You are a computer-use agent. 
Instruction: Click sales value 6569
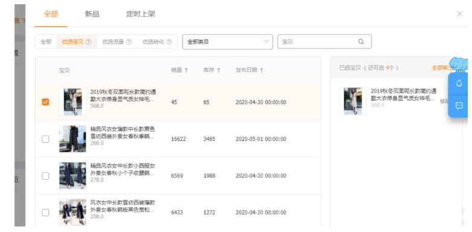point(177,176)
